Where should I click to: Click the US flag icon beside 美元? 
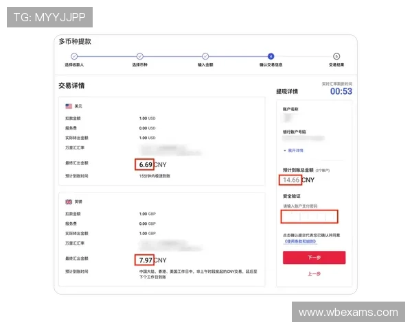(69, 106)
